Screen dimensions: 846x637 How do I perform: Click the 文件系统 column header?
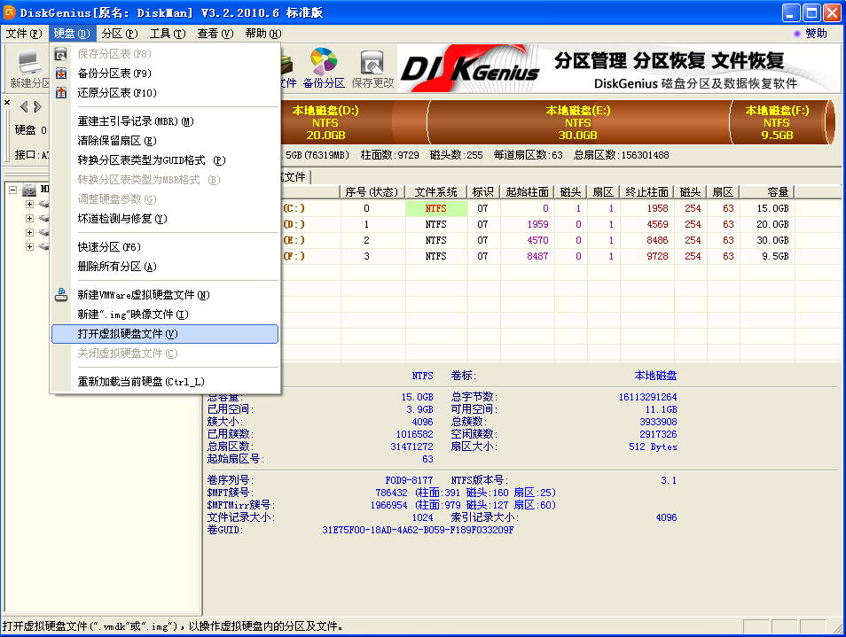pyautogui.click(x=436, y=192)
